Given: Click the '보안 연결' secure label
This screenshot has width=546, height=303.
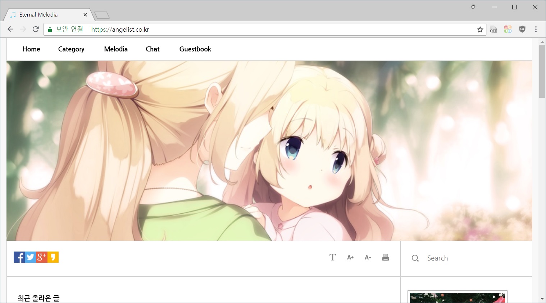Looking at the screenshot, I should tap(69, 30).
